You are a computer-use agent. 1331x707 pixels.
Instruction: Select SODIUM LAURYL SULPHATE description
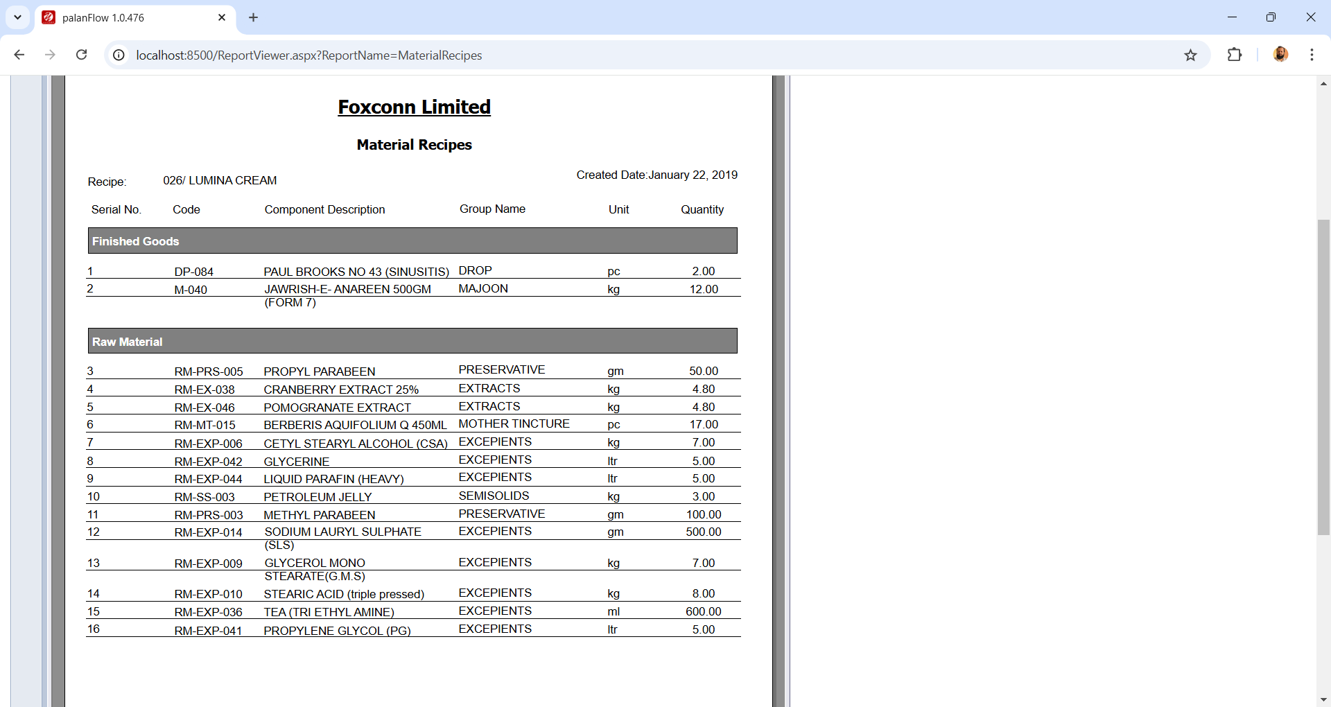point(343,538)
